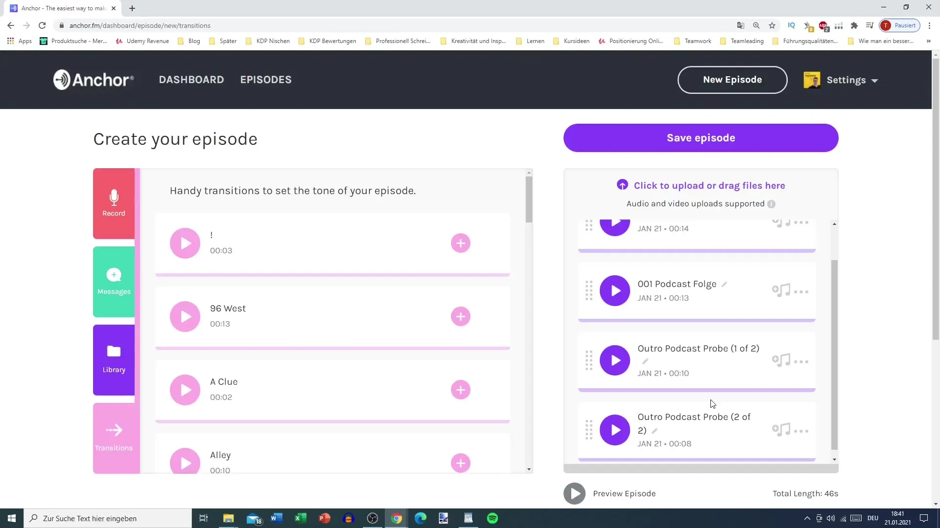Click the transitions list scrollbar
Image resolution: width=940 pixels, height=528 pixels.
point(529,199)
